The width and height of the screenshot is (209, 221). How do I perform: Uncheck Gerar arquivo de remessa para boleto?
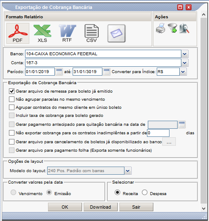coord(11,91)
